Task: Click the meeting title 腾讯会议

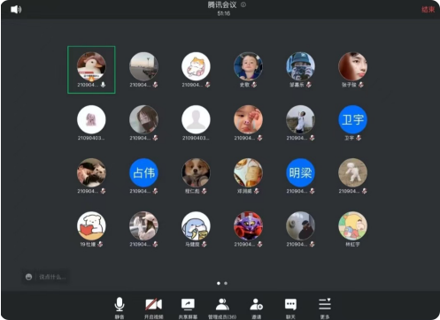Action: click(x=222, y=5)
